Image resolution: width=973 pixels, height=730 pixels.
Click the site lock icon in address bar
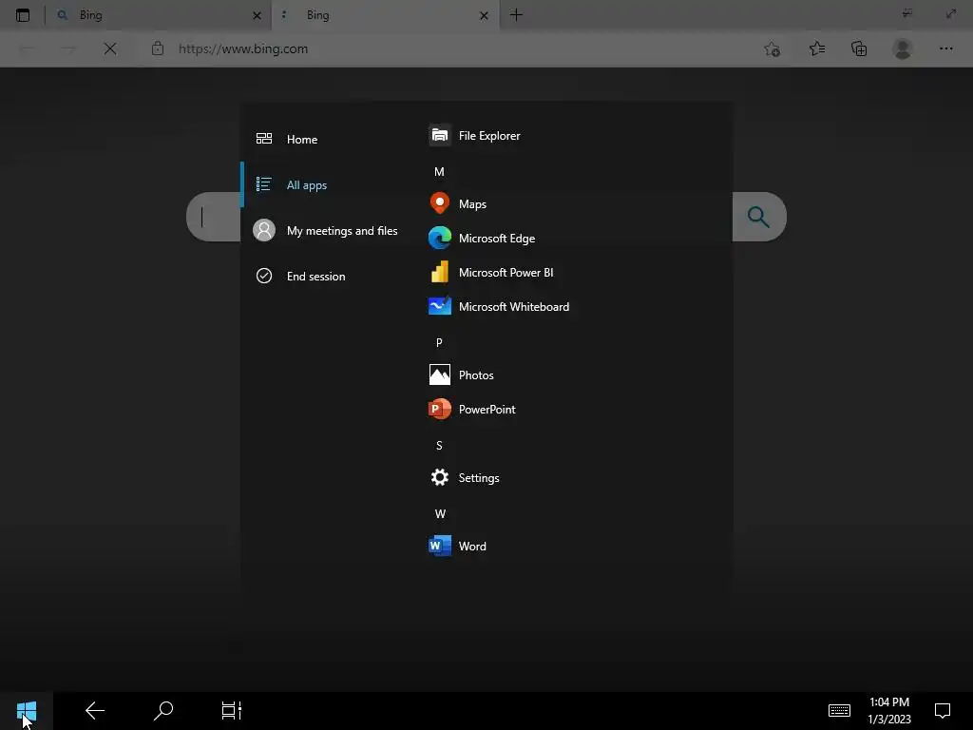(158, 48)
